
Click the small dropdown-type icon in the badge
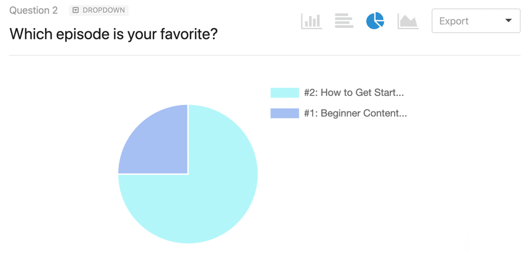pos(76,10)
